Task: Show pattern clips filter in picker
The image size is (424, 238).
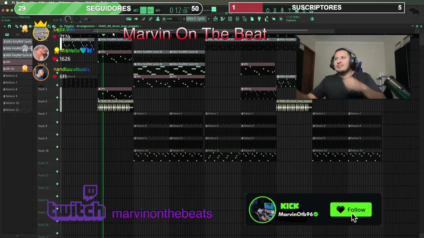Action: tap(7, 34)
